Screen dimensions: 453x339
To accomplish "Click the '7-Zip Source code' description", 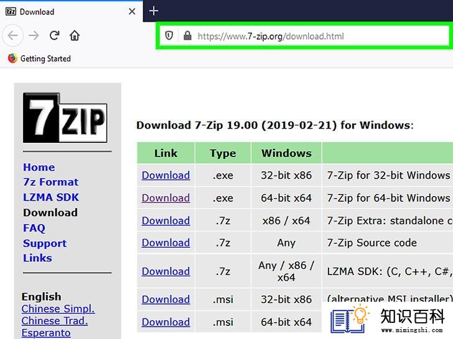I will [x=372, y=243].
